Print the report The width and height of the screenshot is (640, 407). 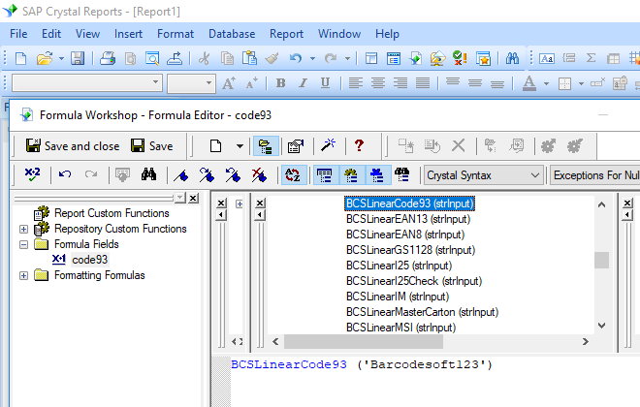coord(108,59)
